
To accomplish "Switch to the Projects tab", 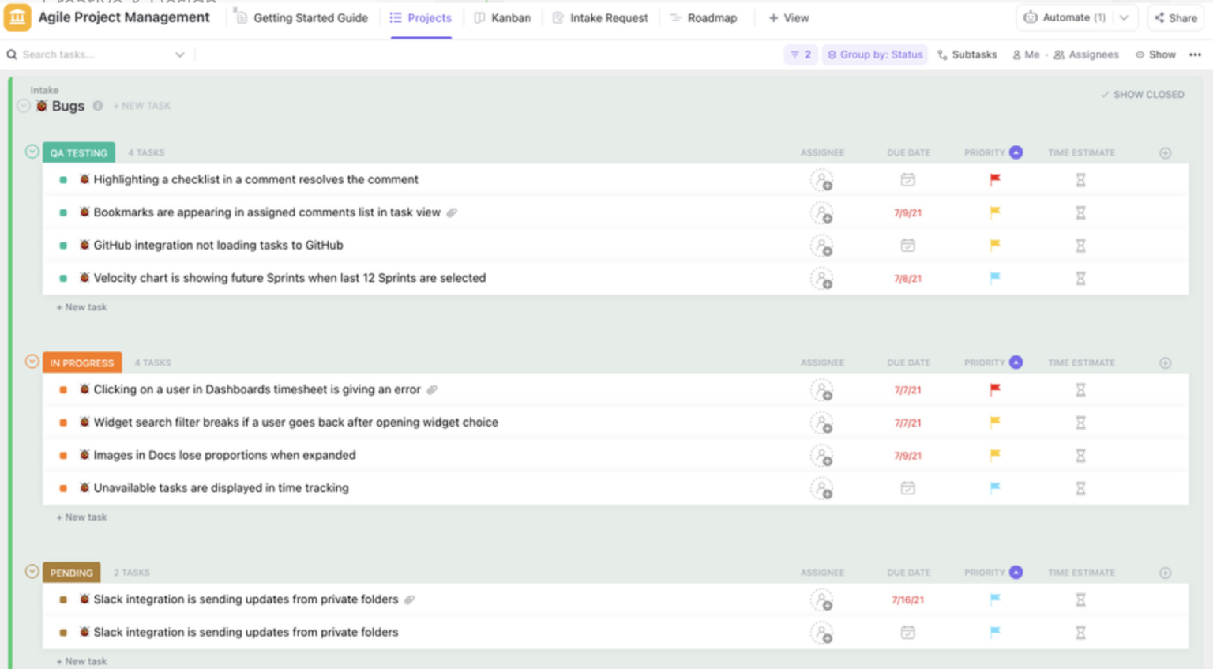I will tap(420, 17).
